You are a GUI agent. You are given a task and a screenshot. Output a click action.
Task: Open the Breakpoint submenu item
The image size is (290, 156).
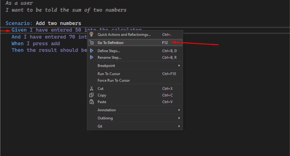[135, 66]
